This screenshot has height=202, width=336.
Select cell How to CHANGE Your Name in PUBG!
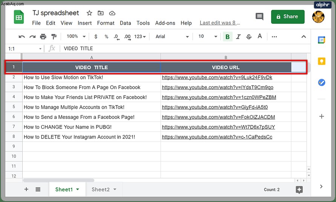(92, 127)
